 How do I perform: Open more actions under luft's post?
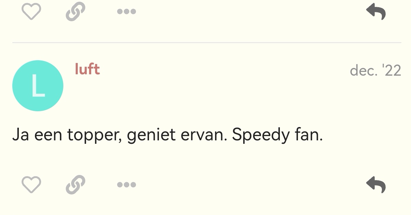coord(126,185)
